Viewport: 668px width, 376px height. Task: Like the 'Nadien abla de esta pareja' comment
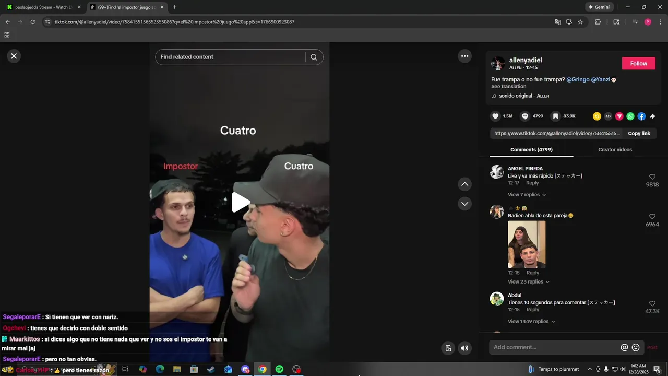(652, 217)
